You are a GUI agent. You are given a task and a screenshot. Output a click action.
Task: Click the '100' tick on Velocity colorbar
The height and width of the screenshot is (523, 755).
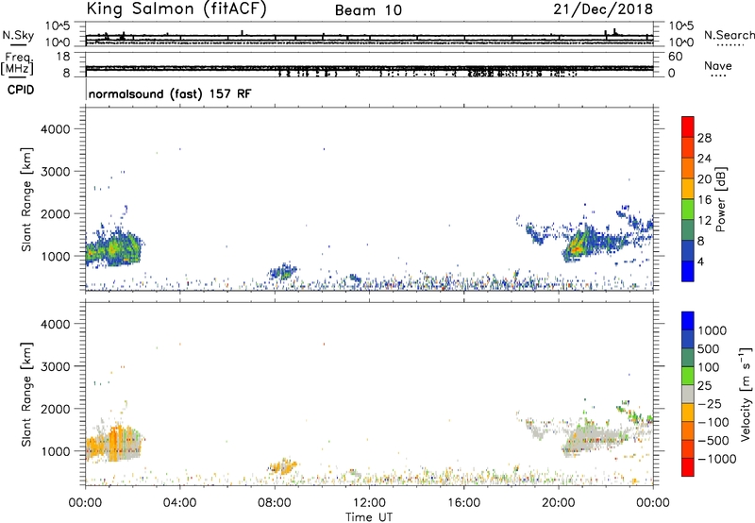[x=709, y=367]
